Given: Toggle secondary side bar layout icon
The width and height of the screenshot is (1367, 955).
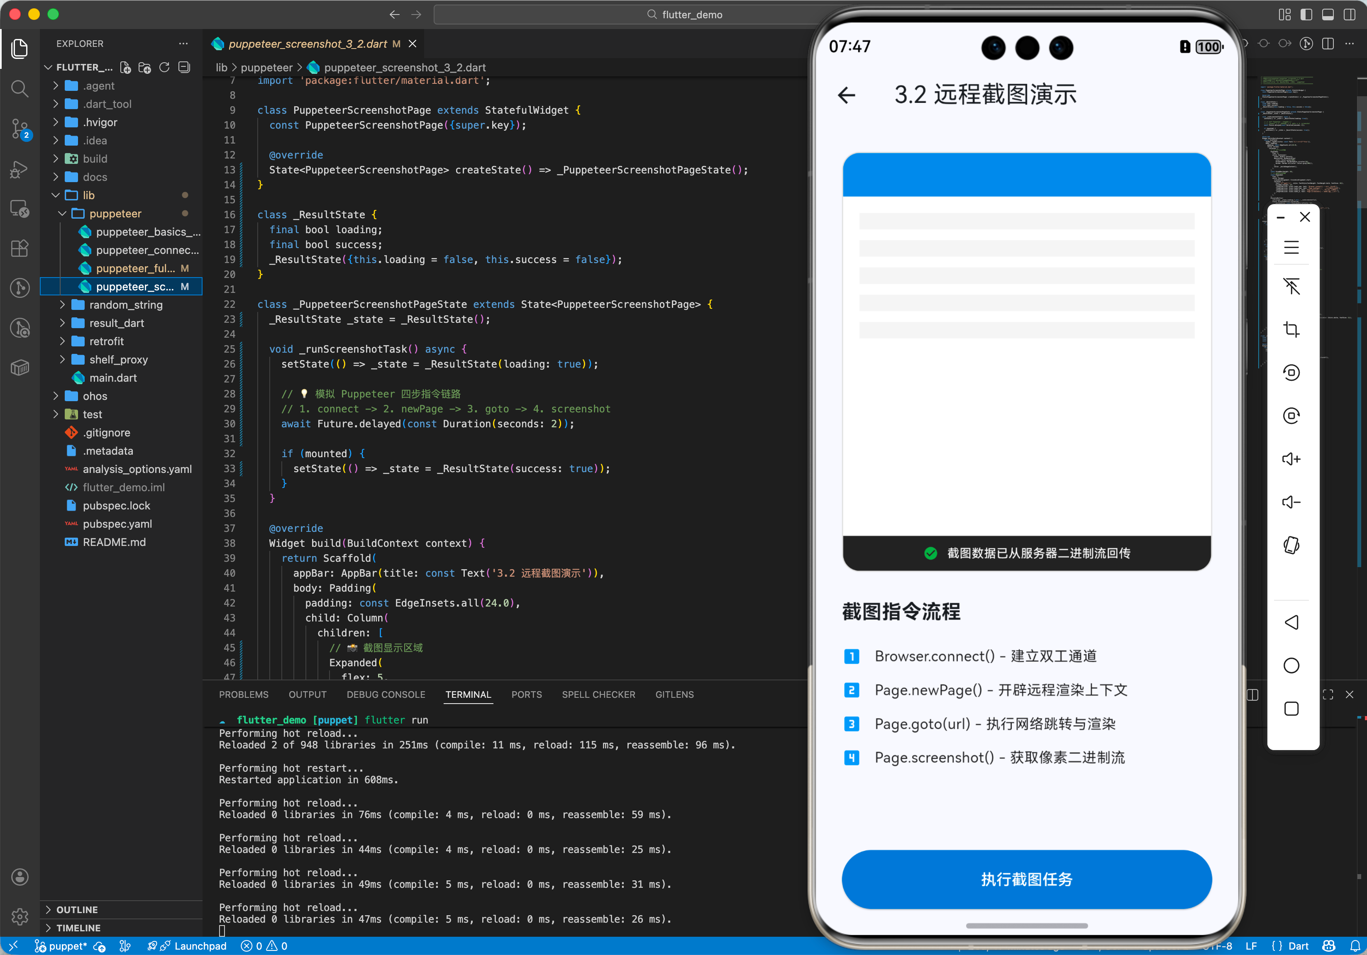Looking at the screenshot, I should click(x=1349, y=14).
